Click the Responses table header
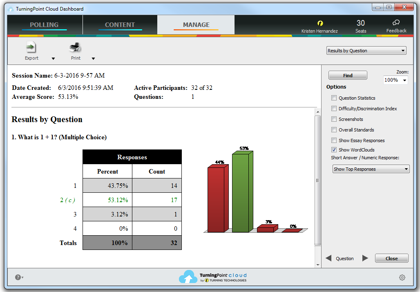420x292 pixels. 132,157
